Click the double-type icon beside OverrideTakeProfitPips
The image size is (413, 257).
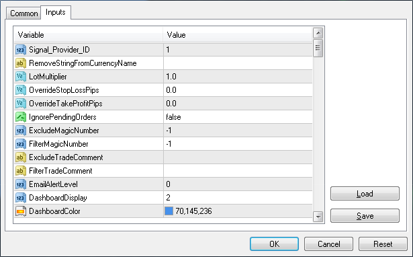coord(21,104)
